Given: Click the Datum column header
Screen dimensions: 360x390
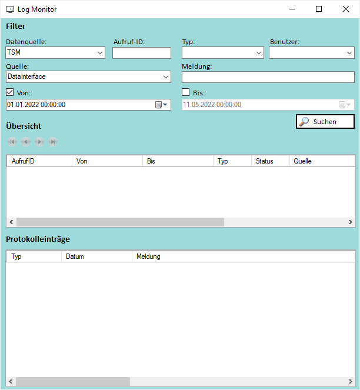Looking at the screenshot, I should (x=96, y=256).
